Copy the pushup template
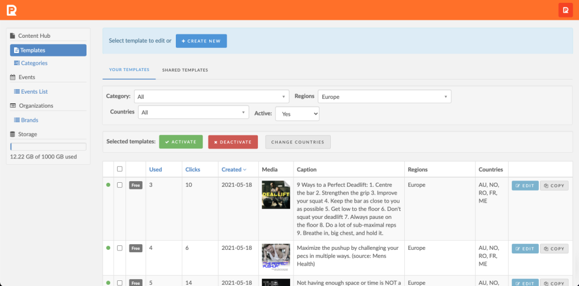The width and height of the screenshot is (579, 286). pos(554,249)
